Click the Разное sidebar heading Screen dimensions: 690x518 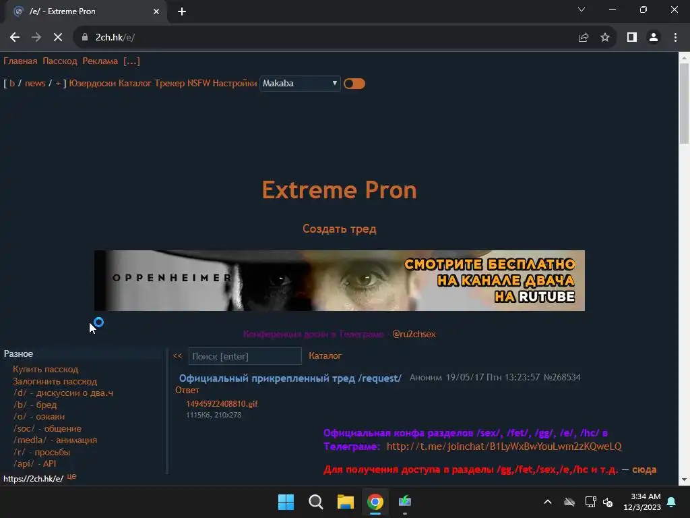pos(18,353)
